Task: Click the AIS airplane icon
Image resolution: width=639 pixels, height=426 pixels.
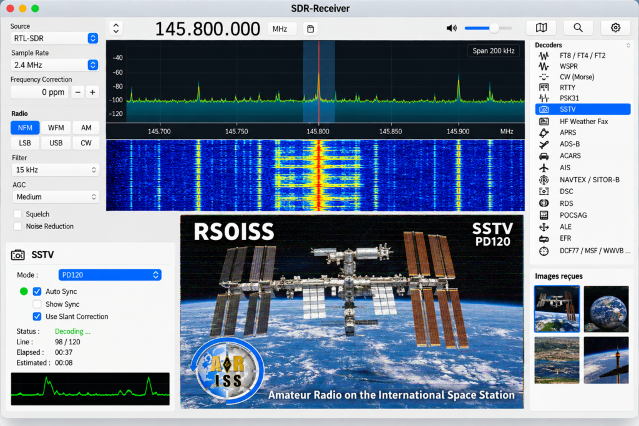Action: pyautogui.click(x=544, y=168)
